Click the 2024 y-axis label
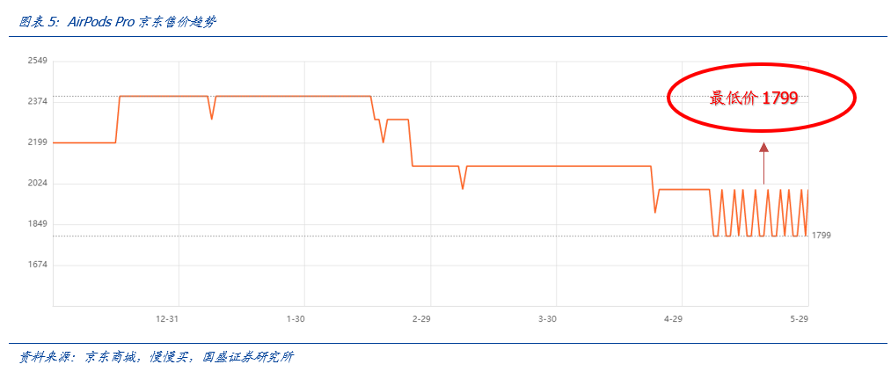The image size is (891, 379). tap(38, 184)
